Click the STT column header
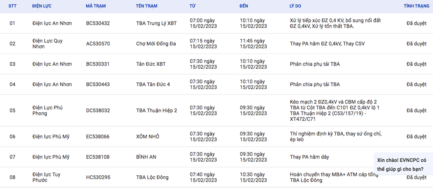 click(x=12, y=6)
